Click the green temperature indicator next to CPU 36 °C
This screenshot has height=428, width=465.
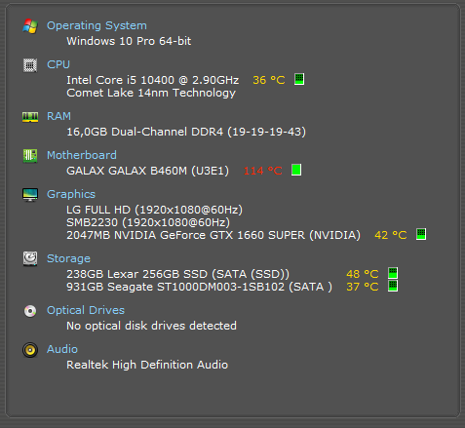pos(299,79)
